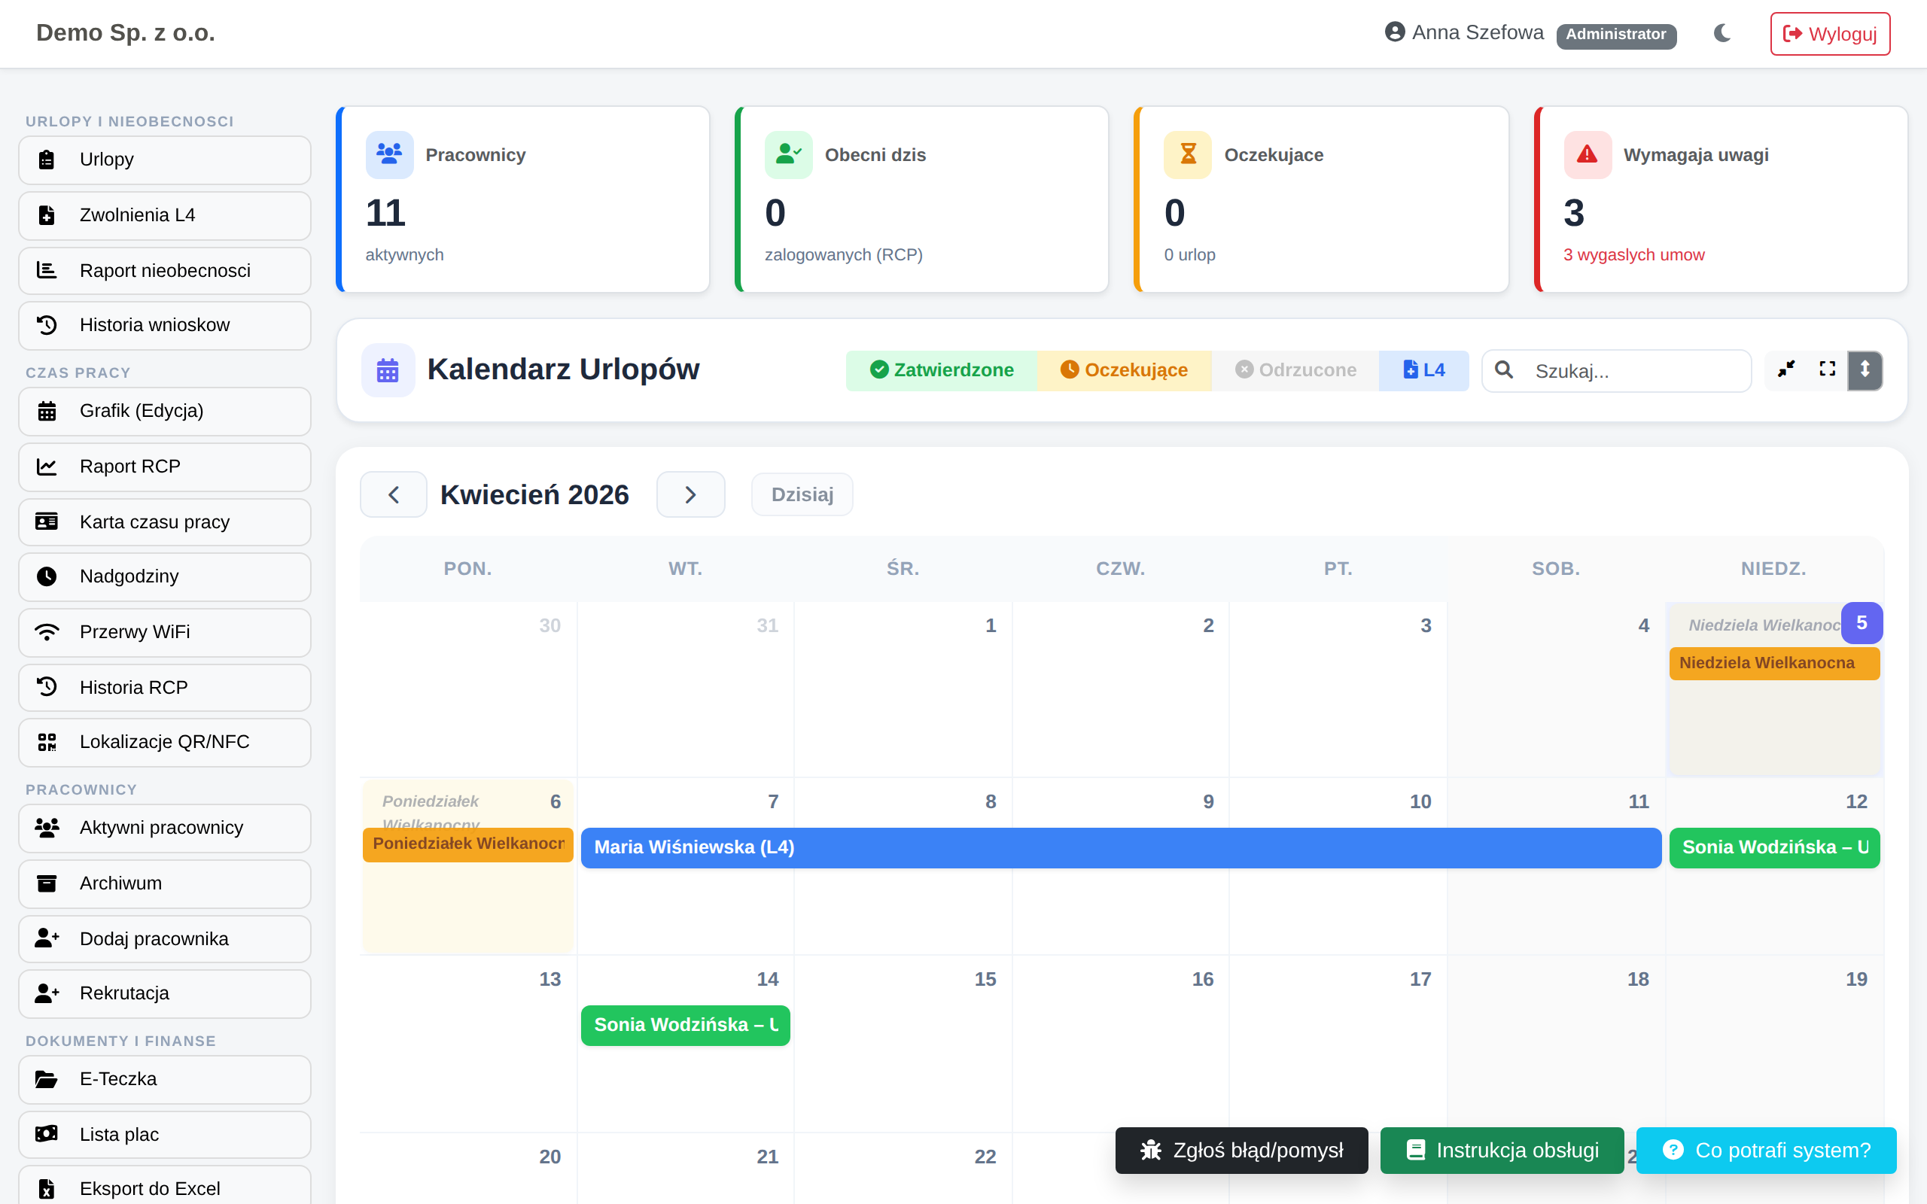Screen dimensions: 1927x1204
Task: Switch to the Oczekujące filter
Action: 1125,369
